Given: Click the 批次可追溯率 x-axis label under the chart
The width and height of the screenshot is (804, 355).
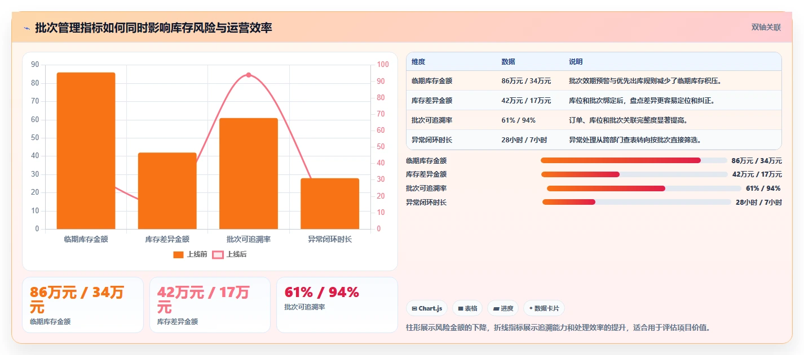Looking at the screenshot, I should click(x=249, y=239).
